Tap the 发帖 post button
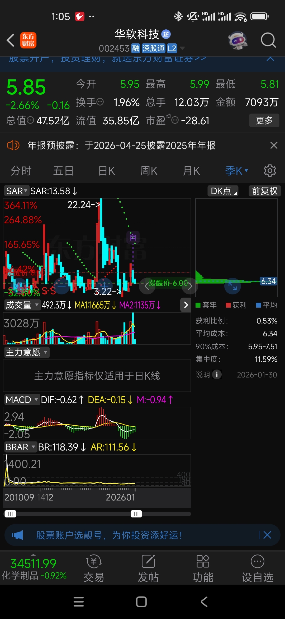 [148, 569]
